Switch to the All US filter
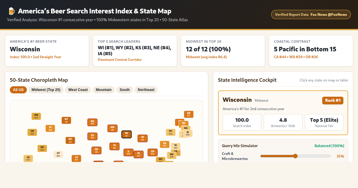This screenshot has height=188, width=358. coord(18,90)
